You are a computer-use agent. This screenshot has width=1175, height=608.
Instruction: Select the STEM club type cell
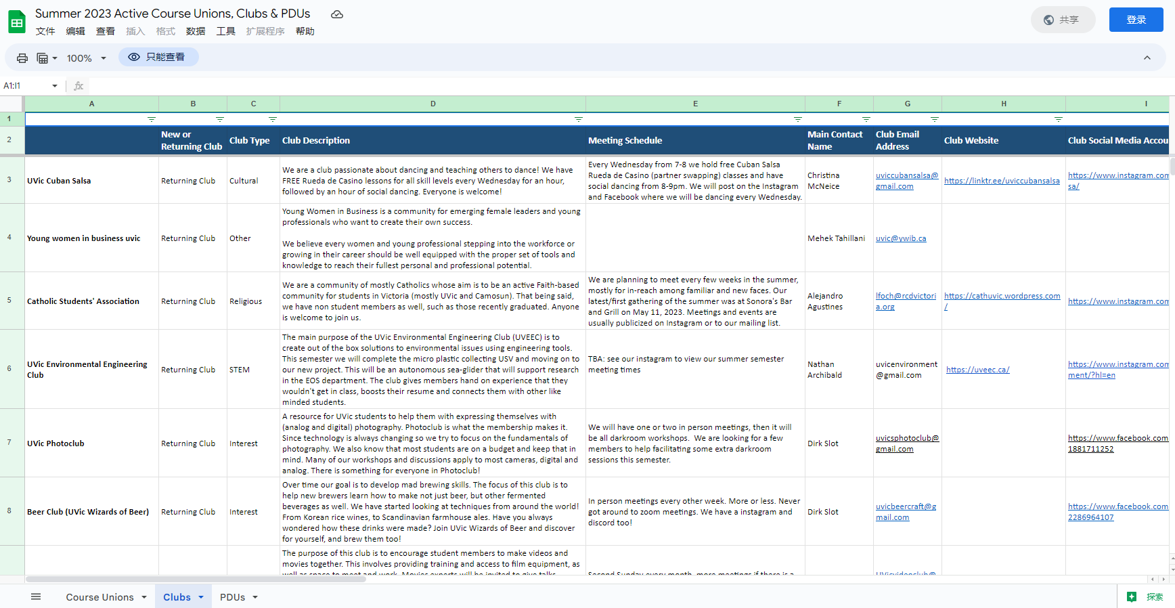(253, 370)
